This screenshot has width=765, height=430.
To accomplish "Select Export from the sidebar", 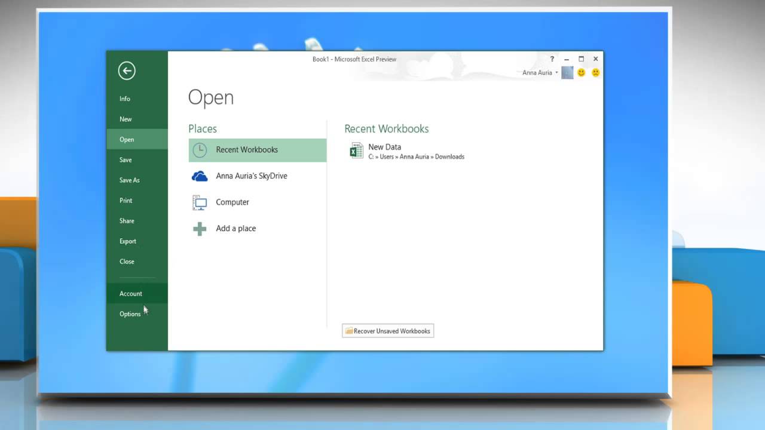I will pos(137,241).
